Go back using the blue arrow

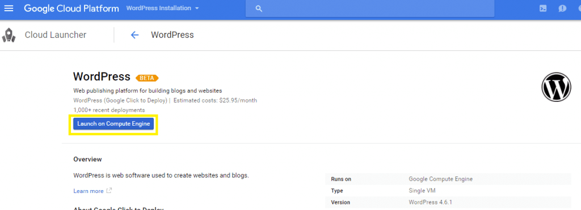pyautogui.click(x=134, y=35)
